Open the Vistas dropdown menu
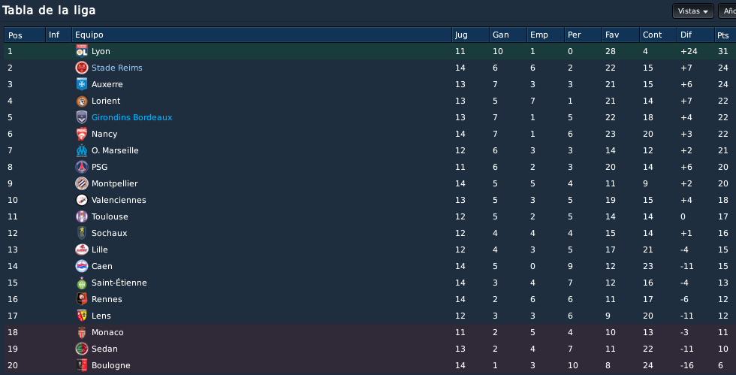Image resolution: width=736 pixels, height=375 pixels. (x=692, y=11)
